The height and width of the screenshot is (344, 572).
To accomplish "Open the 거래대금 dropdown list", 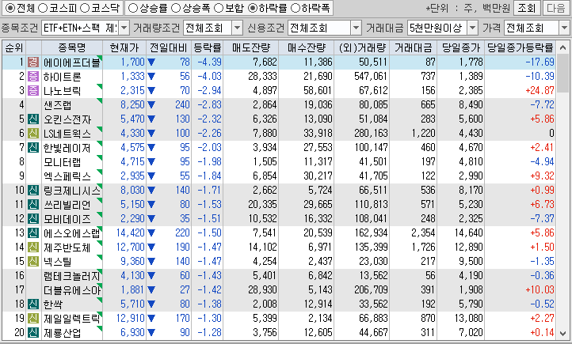I will pos(472,28).
